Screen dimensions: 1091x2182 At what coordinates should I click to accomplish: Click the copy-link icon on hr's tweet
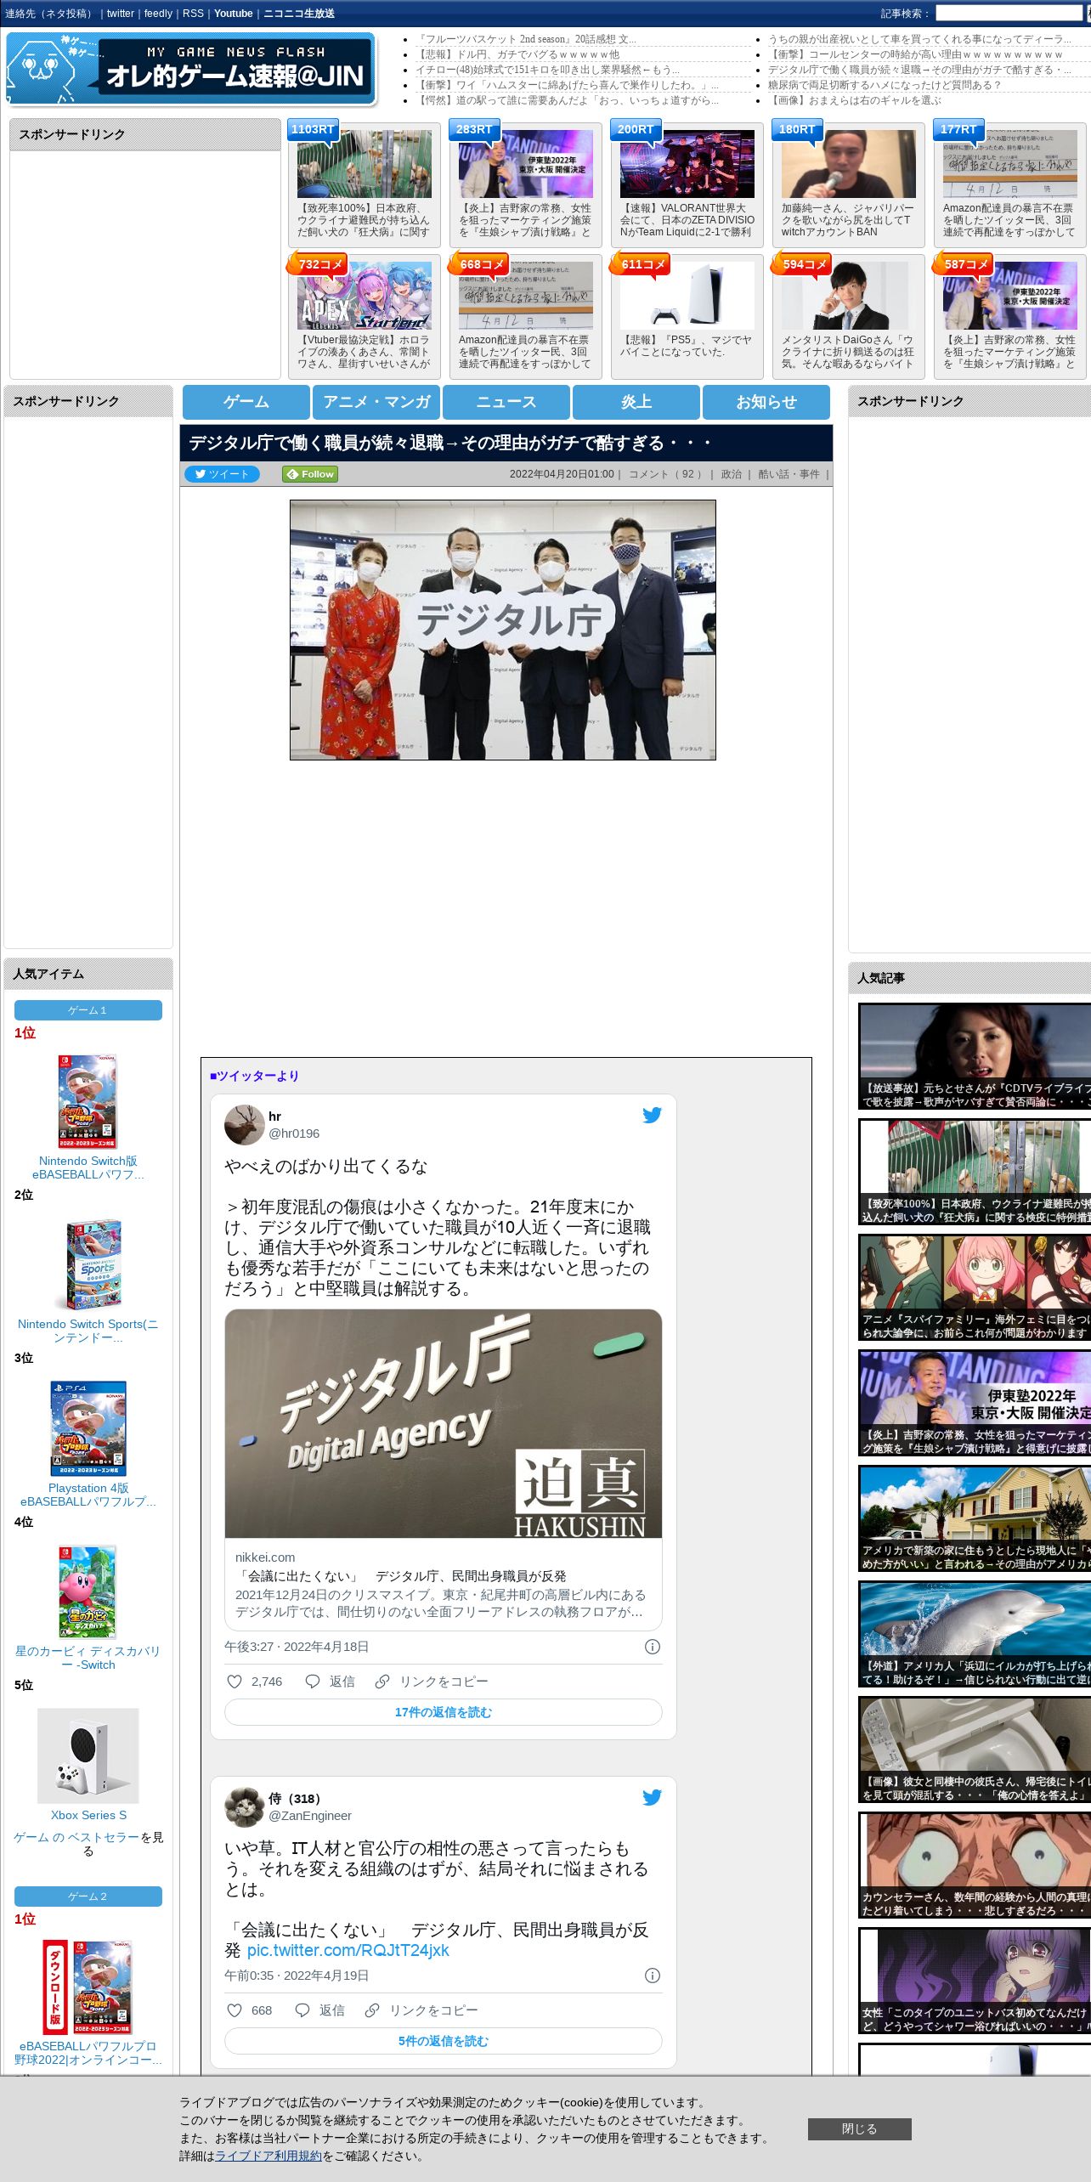pos(382,1682)
